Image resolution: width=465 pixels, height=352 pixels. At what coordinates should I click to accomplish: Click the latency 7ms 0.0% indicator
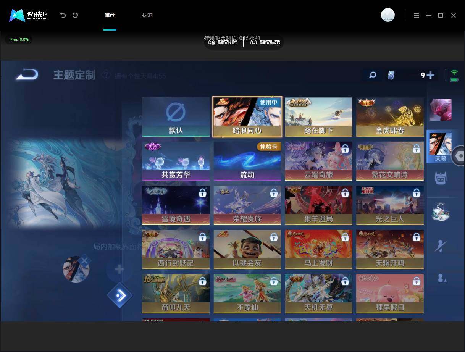tap(19, 39)
